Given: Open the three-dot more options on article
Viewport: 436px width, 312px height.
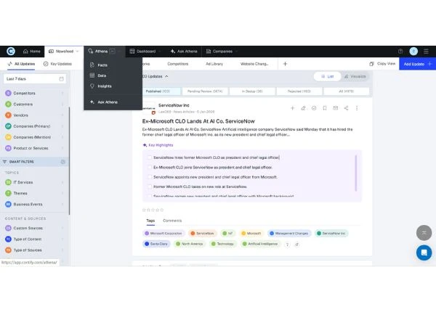Looking at the screenshot, I should (357, 108).
